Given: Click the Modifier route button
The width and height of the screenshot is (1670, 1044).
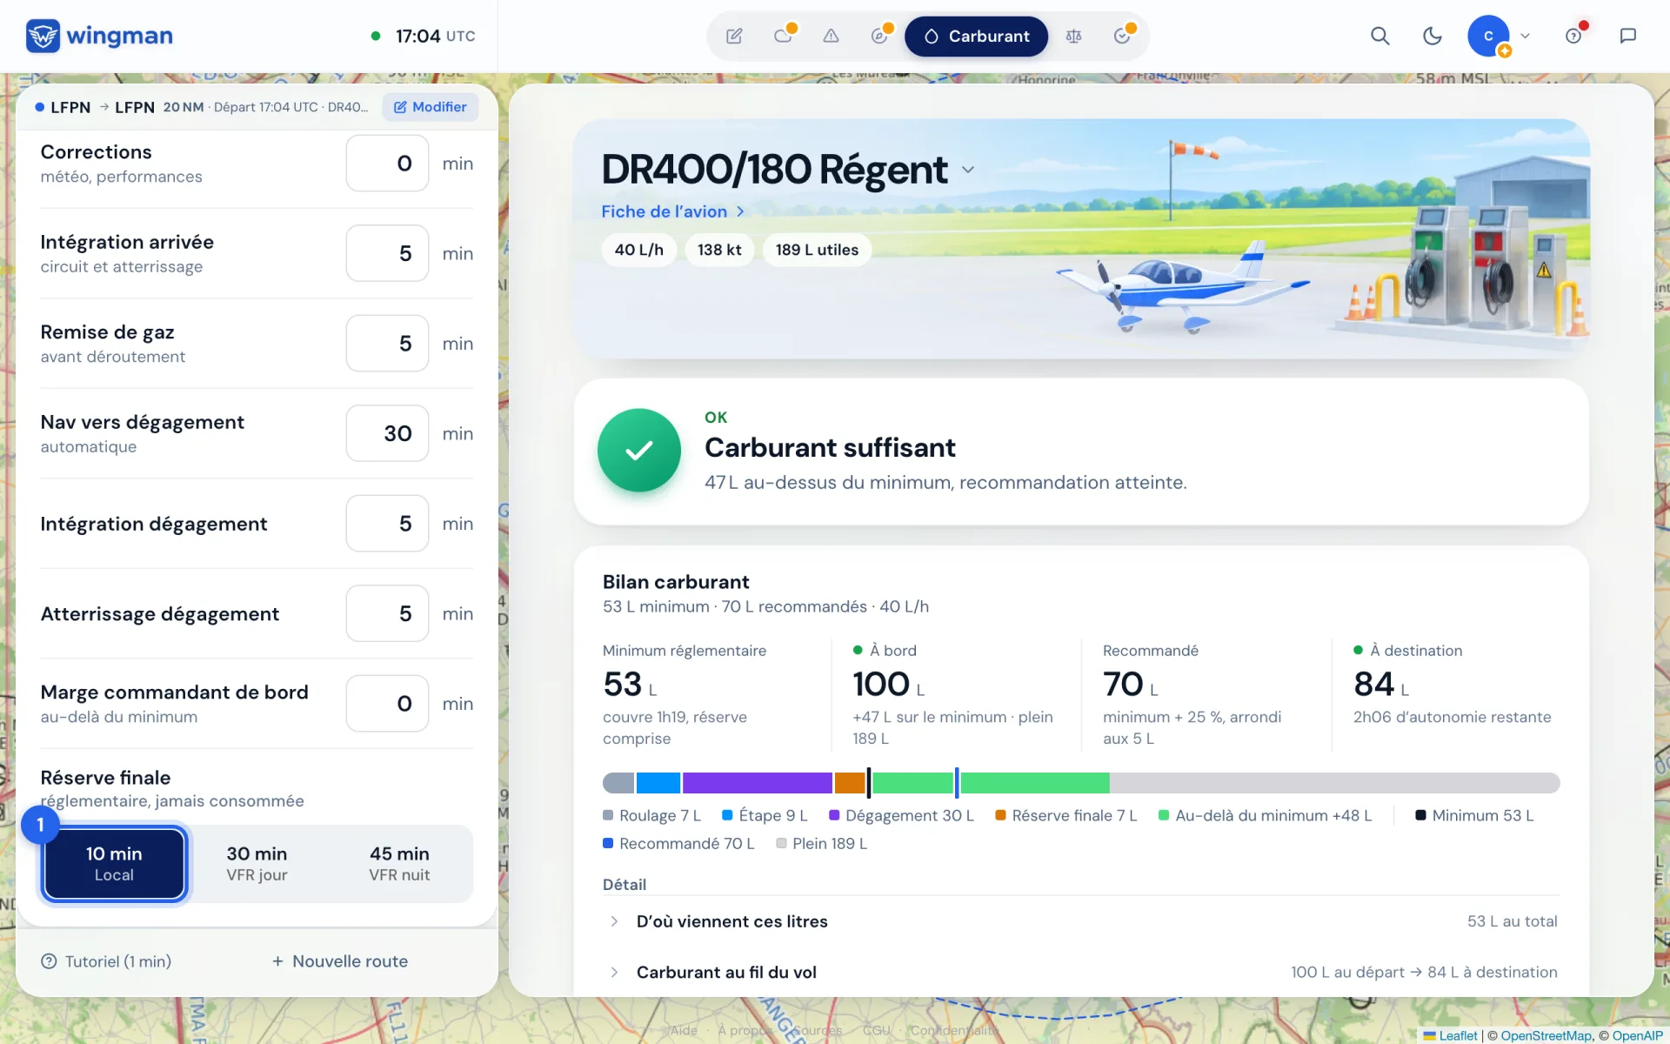Looking at the screenshot, I should pyautogui.click(x=431, y=107).
